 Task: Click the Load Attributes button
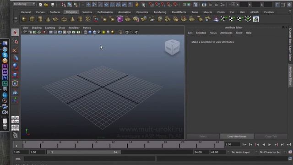pos(237,137)
